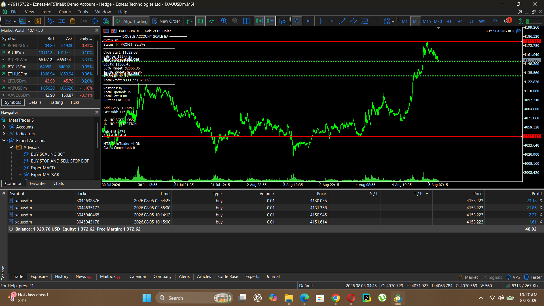
Task: Take a chart screenshot with camera icon
Action: point(283,21)
